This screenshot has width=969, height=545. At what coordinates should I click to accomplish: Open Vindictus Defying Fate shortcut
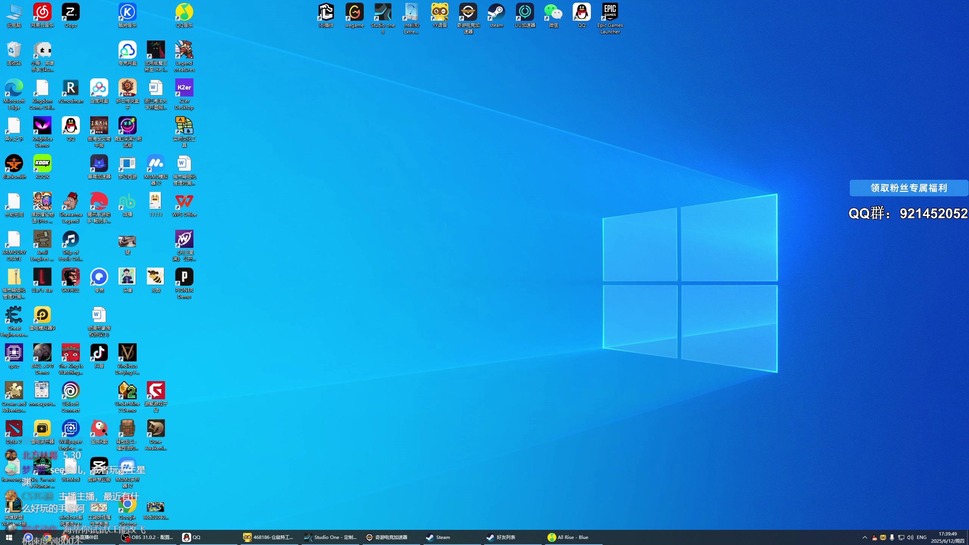pyautogui.click(x=127, y=359)
